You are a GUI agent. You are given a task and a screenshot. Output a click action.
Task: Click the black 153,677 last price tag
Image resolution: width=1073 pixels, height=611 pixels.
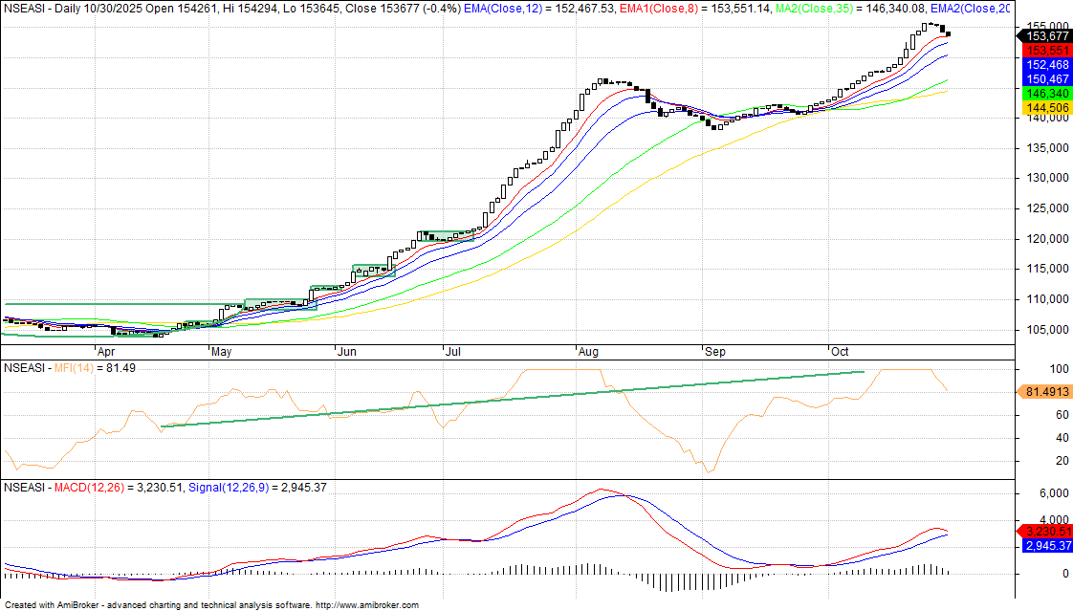click(1044, 35)
